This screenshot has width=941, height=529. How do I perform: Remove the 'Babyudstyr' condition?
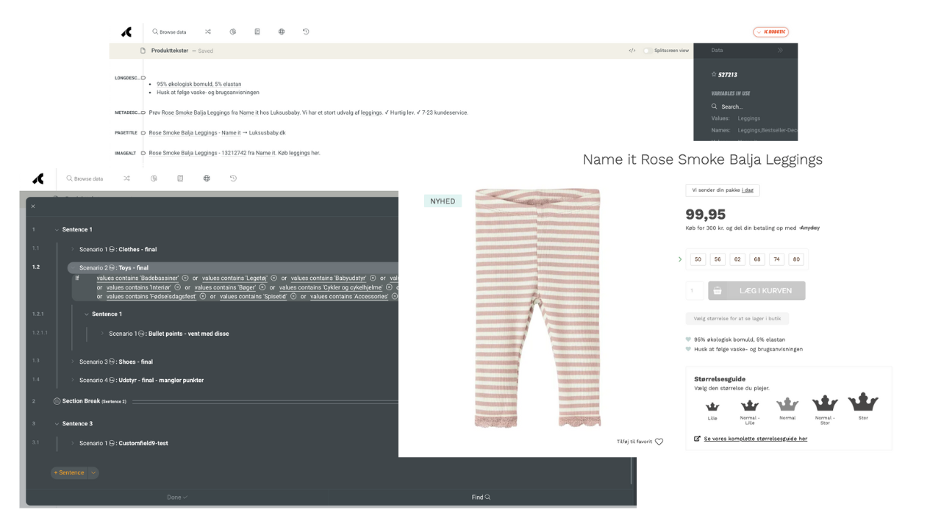(373, 278)
